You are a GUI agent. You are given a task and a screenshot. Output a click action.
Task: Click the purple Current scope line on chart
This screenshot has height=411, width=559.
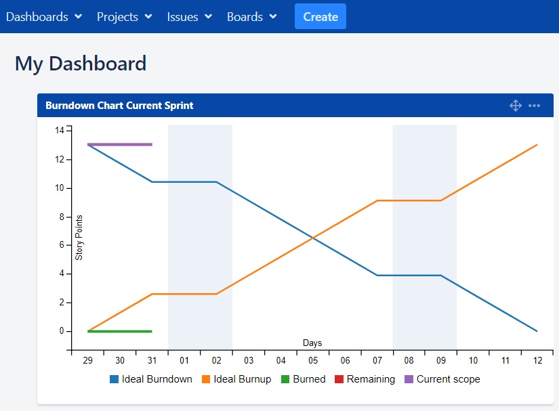click(x=120, y=145)
